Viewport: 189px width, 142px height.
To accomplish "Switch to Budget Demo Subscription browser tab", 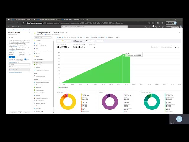I will 48,19.
